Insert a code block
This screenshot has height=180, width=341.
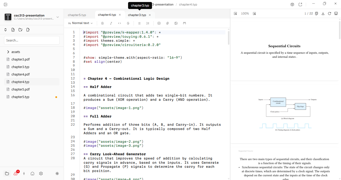[x=159, y=23]
